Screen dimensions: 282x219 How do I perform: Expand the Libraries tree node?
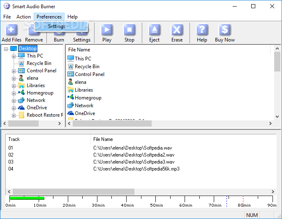click(x=14, y=86)
